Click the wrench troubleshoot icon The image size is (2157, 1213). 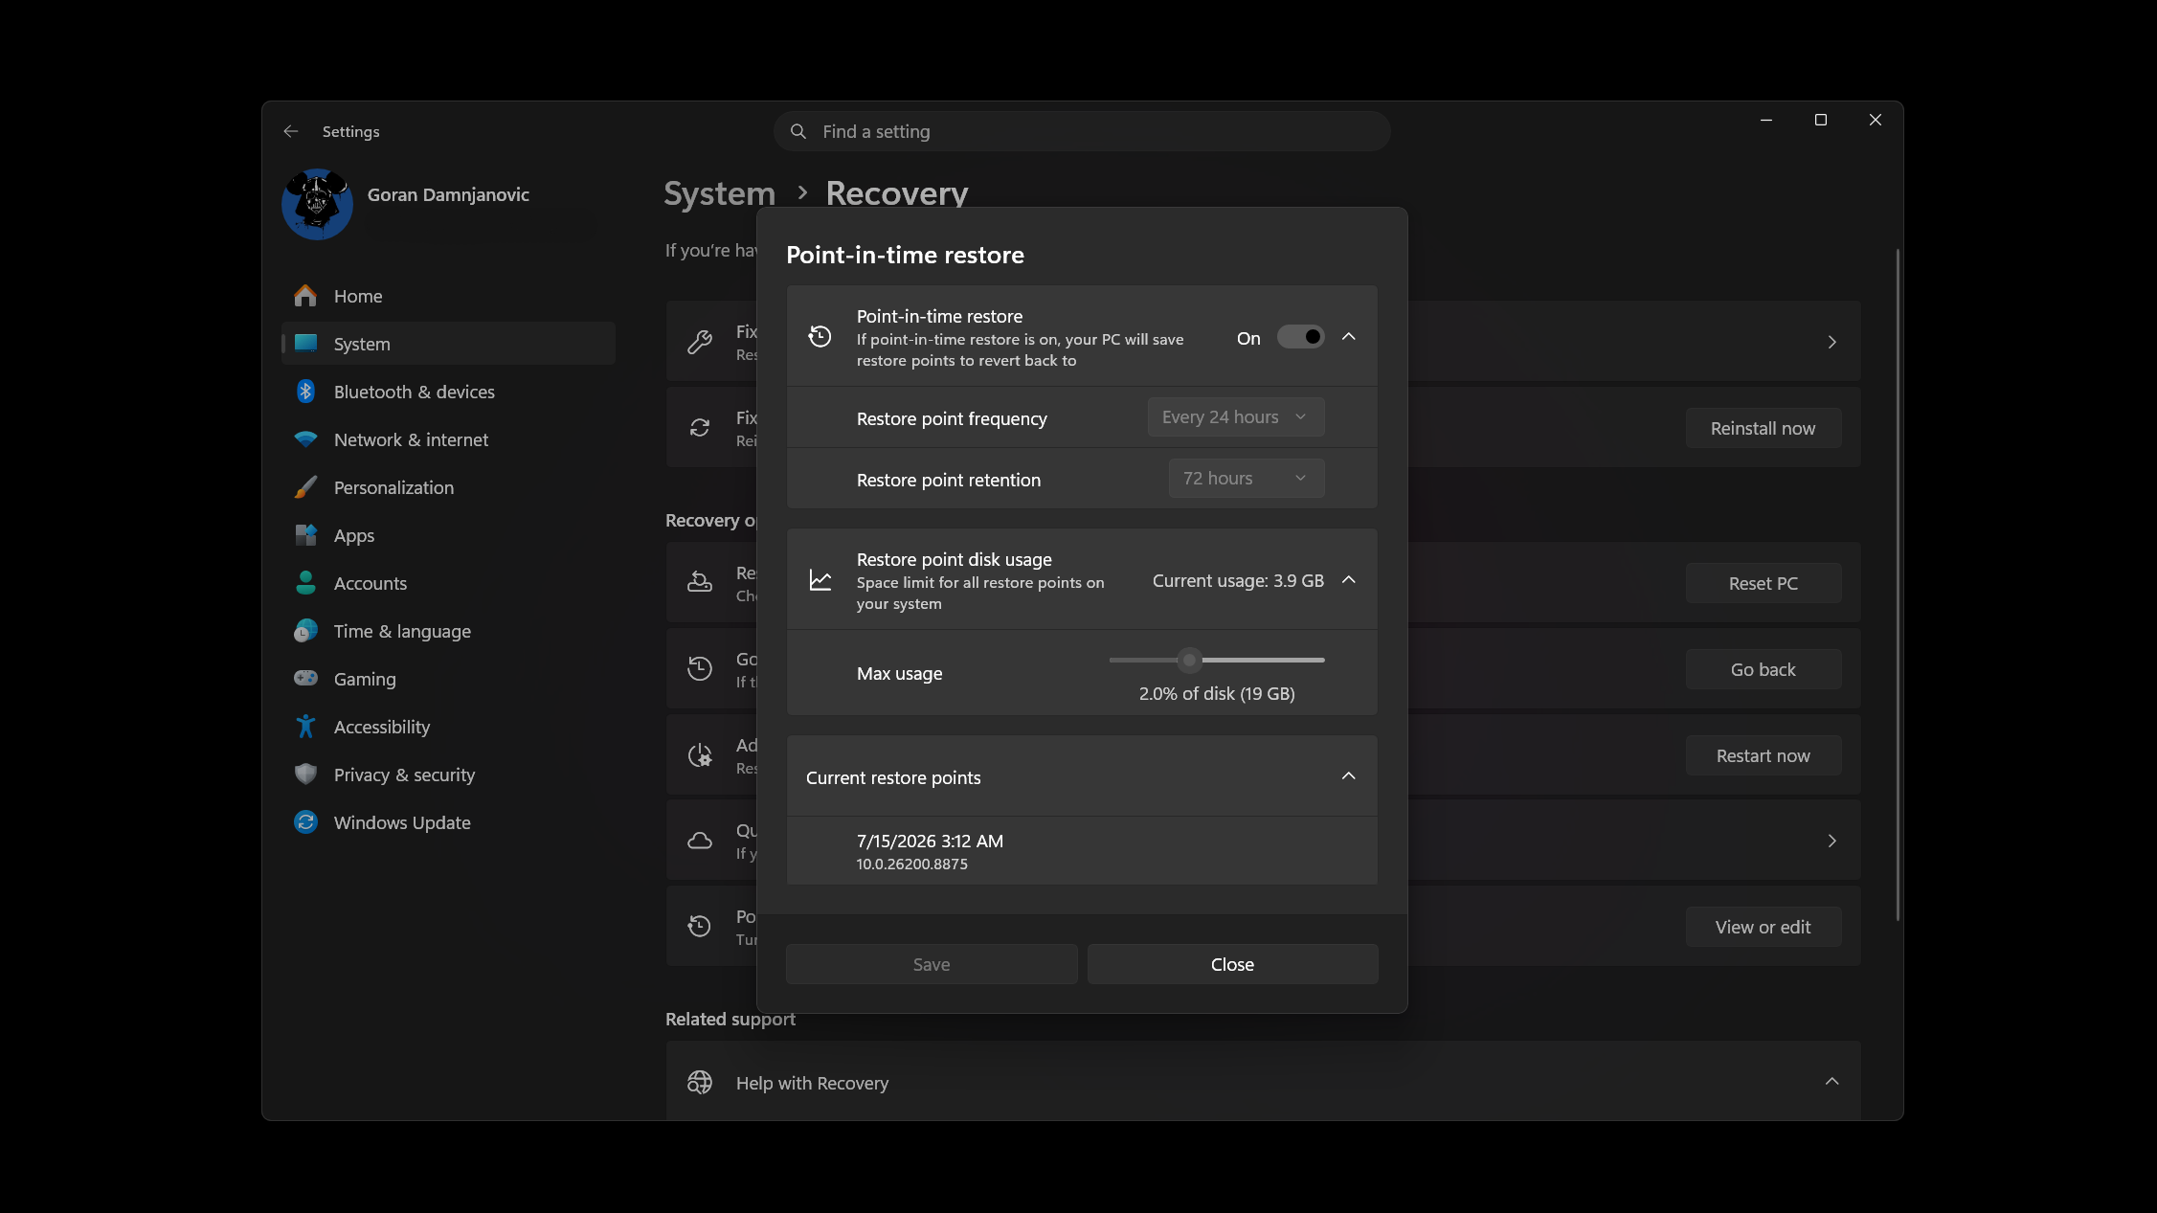point(700,342)
